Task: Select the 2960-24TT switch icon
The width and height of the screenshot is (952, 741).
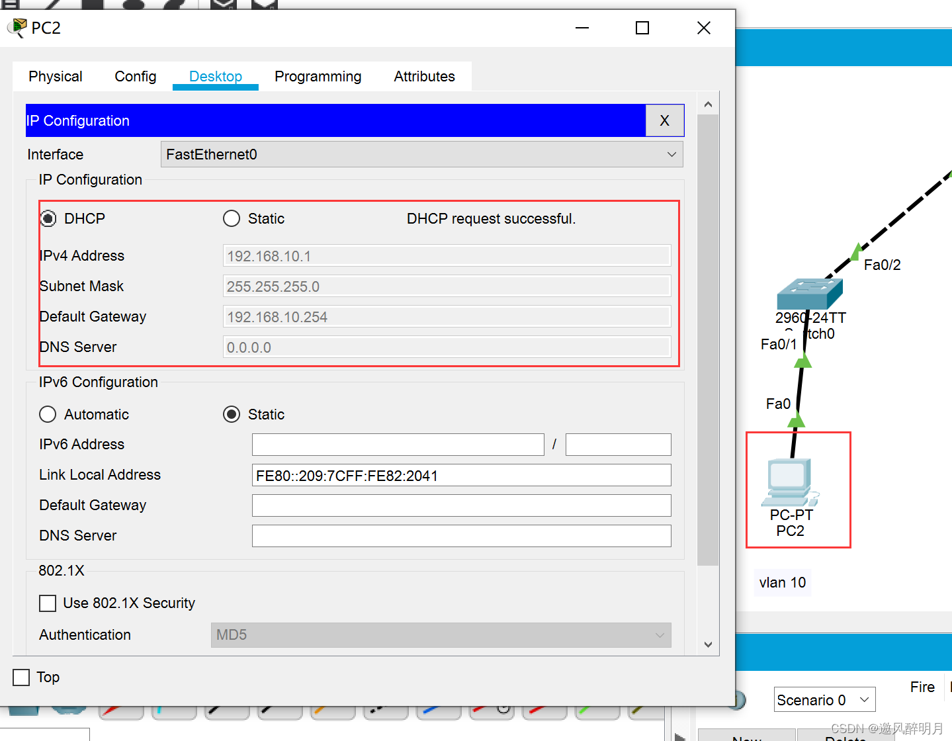Action: (809, 293)
